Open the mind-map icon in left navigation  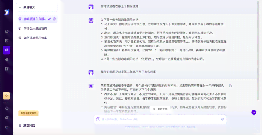point(7,59)
